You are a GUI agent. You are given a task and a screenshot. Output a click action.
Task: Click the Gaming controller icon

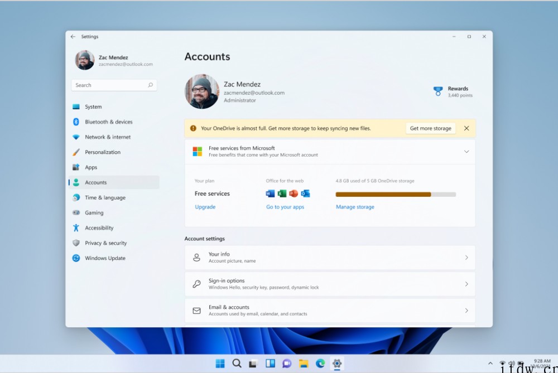[x=76, y=212]
